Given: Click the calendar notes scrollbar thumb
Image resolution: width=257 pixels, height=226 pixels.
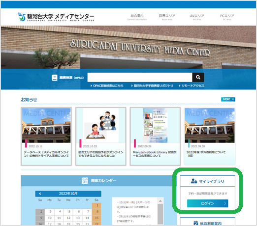Looking at the screenshot, I should (161, 214).
